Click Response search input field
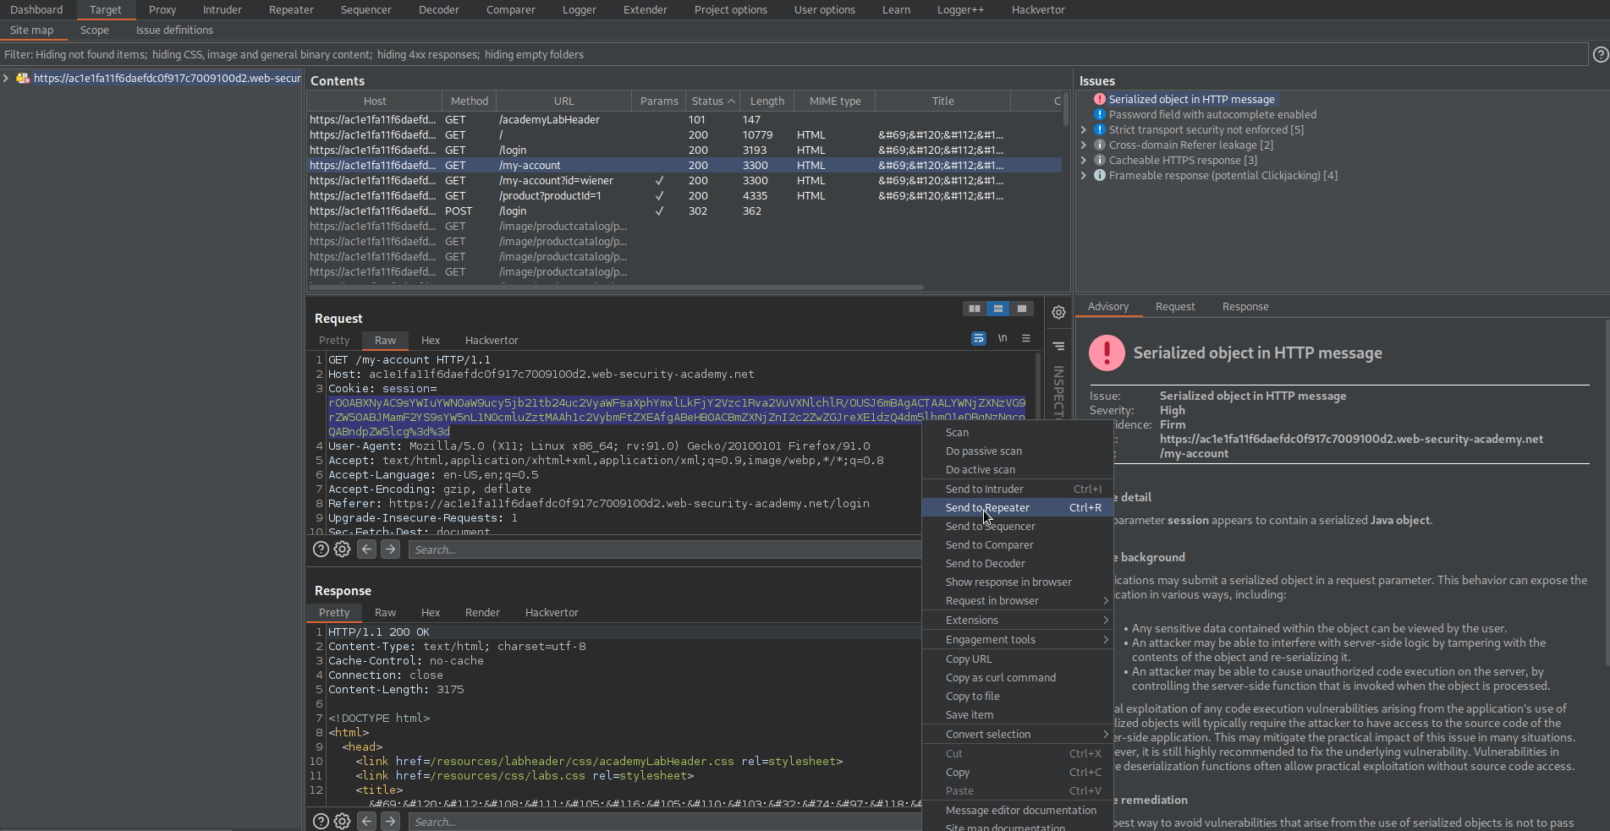Viewport: 1610px width, 831px height. (665, 822)
